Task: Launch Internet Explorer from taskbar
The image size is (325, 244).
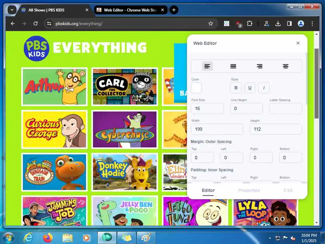Action: coord(28,238)
